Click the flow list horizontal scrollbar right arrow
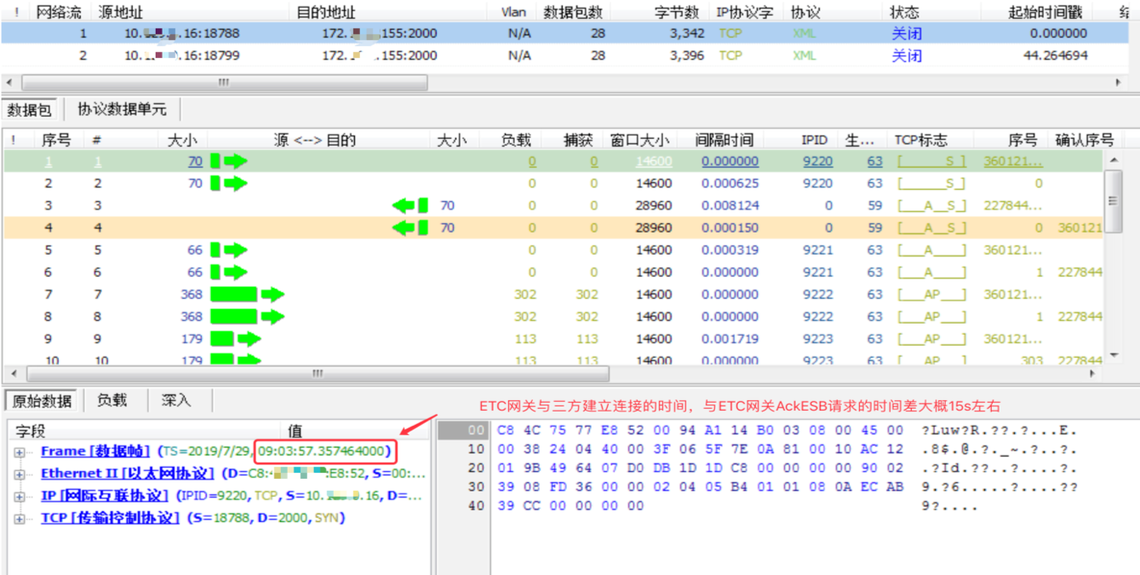The height and width of the screenshot is (575, 1140). pos(1120,83)
